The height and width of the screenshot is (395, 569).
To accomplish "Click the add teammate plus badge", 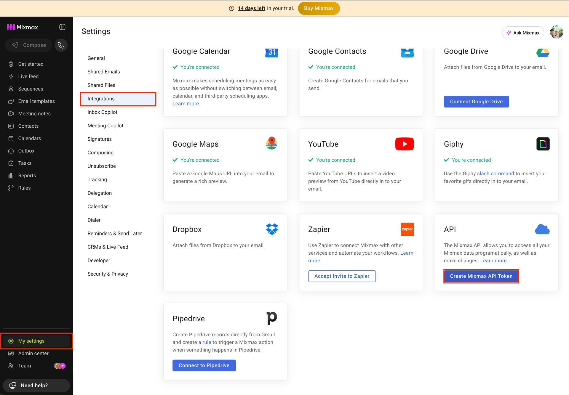I will coord(63,366).
